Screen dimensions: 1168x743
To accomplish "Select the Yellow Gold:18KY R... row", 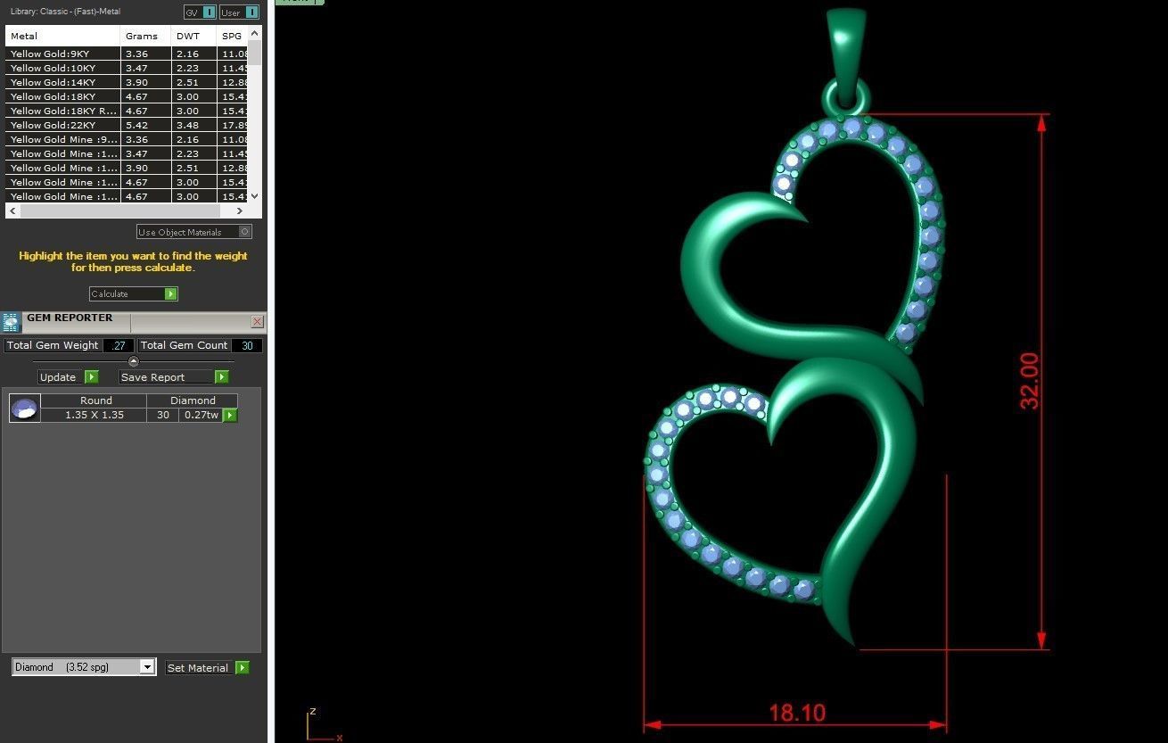I will (x=127, y=111).
